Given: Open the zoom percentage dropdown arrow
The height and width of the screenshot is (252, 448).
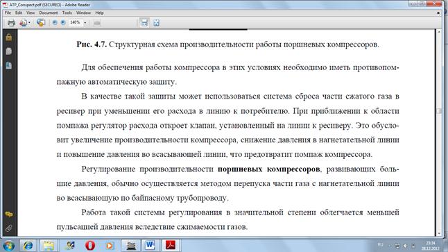Looking at the screenshot, I should 85,23.
